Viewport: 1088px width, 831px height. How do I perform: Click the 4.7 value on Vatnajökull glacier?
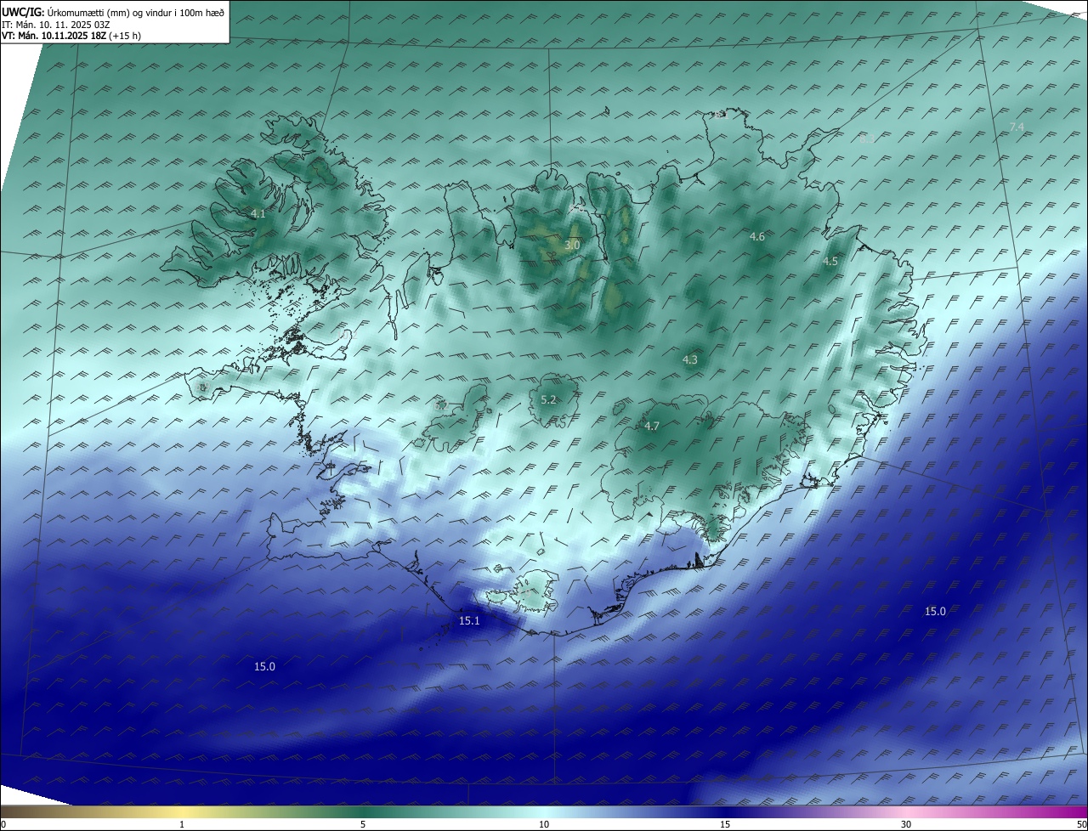pos(652,427)
